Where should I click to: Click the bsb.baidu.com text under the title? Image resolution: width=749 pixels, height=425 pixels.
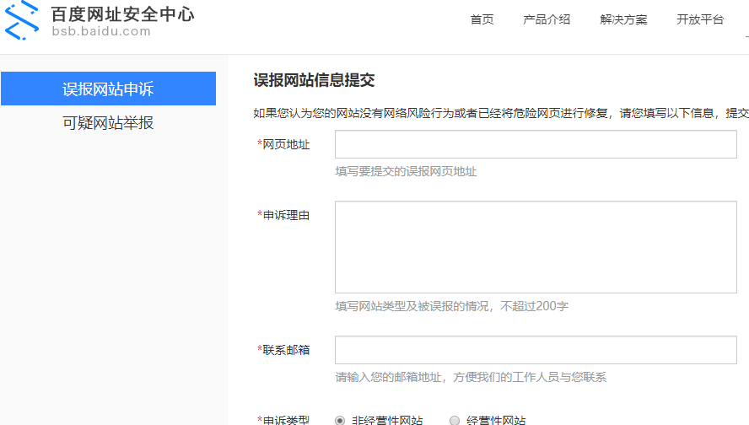click(x=100, y=32)
